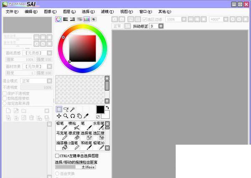Toggle the 选区边缘 checkbox in toolbar

[145, 20]
